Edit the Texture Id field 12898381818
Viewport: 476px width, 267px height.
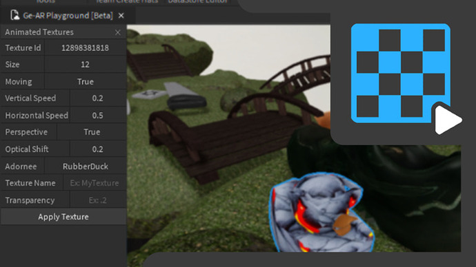(86, 48)
